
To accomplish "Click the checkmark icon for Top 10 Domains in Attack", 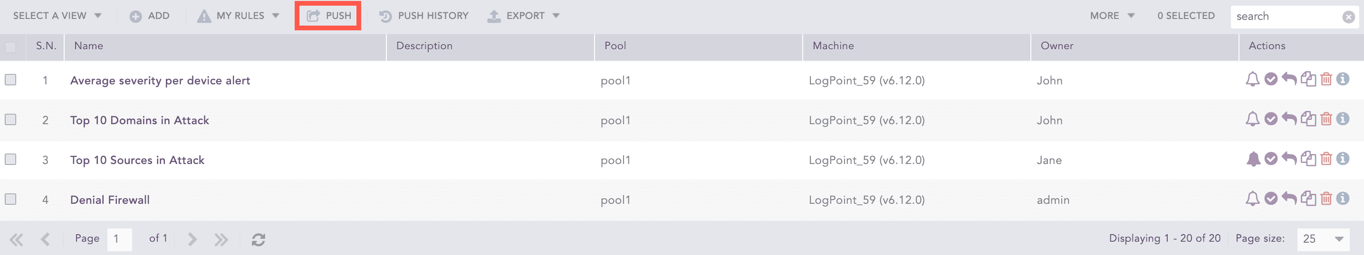I will click(x=1271, y=119).
